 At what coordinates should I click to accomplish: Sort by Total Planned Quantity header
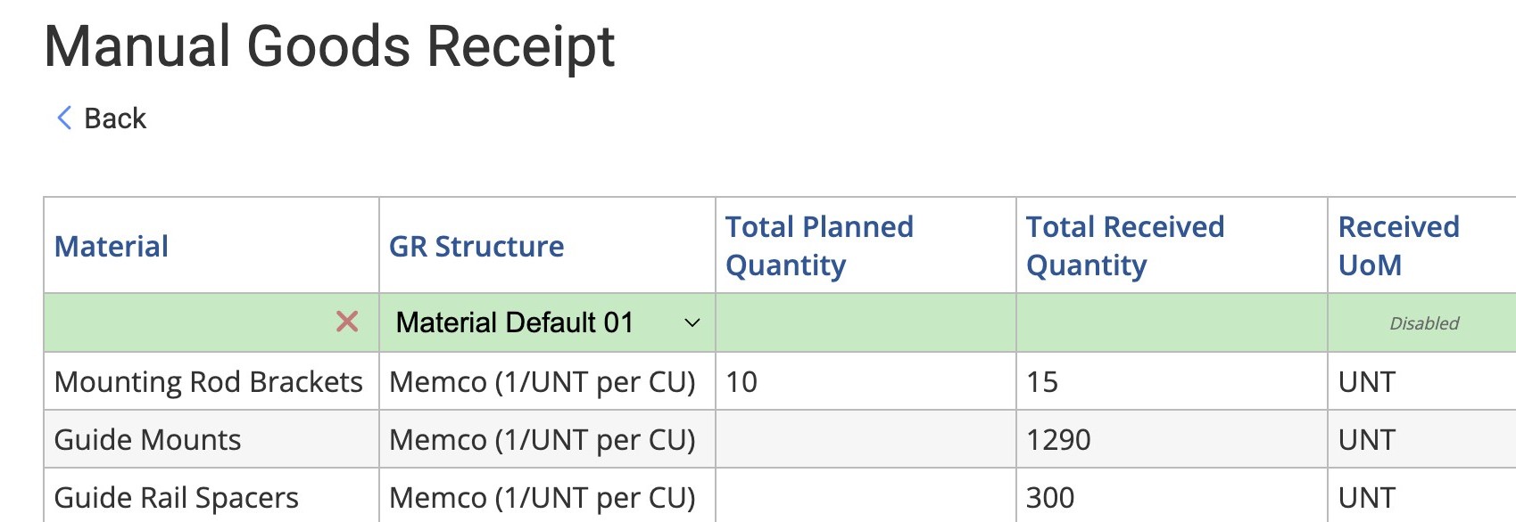click(x=819, y=246)
